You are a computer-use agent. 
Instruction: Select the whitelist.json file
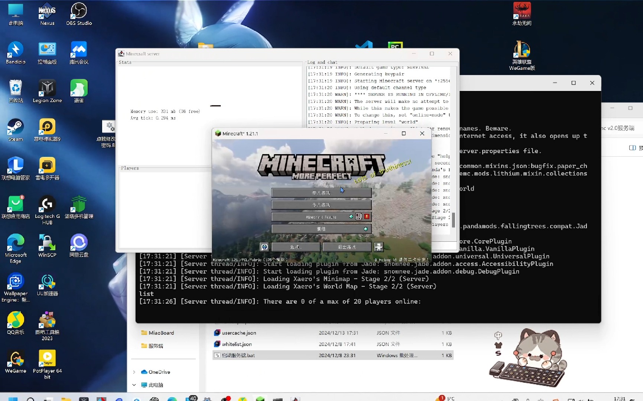click(333, 344)
